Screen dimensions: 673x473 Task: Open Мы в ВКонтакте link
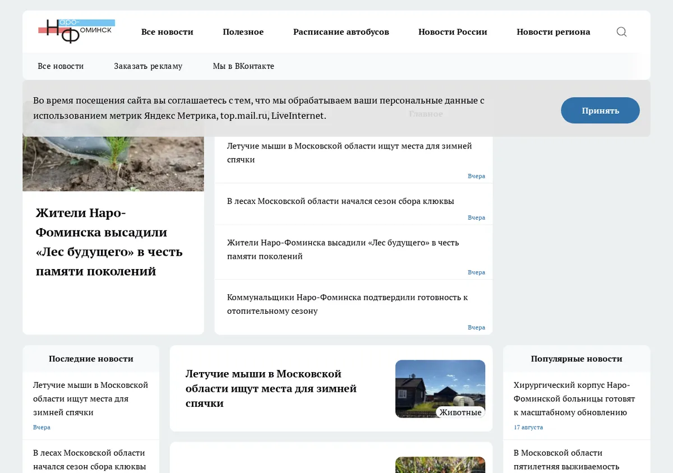[x=243, y=66]
